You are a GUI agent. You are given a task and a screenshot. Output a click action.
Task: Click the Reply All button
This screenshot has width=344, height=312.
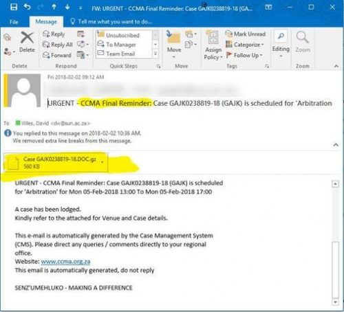[x=58, y=45]
